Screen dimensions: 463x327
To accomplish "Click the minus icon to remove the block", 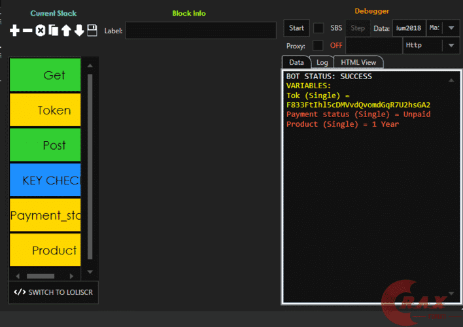I will (x=27, y=31).
